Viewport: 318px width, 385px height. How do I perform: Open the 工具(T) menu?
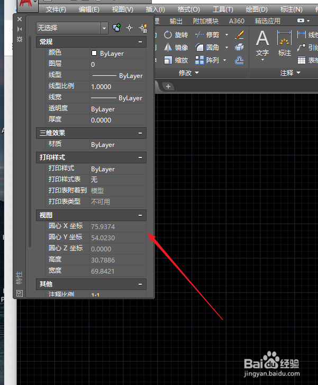pyautogui.click(x=223, y=10)
